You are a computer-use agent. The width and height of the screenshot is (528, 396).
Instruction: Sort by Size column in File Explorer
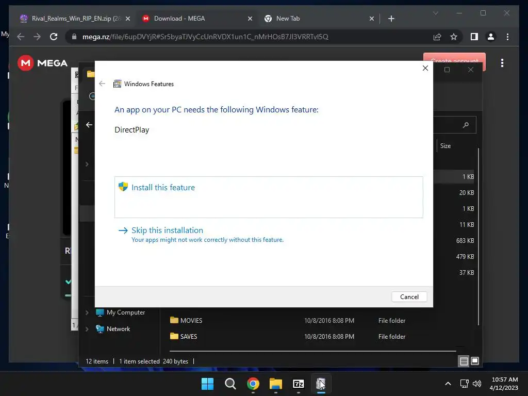[x=445, y=146]
